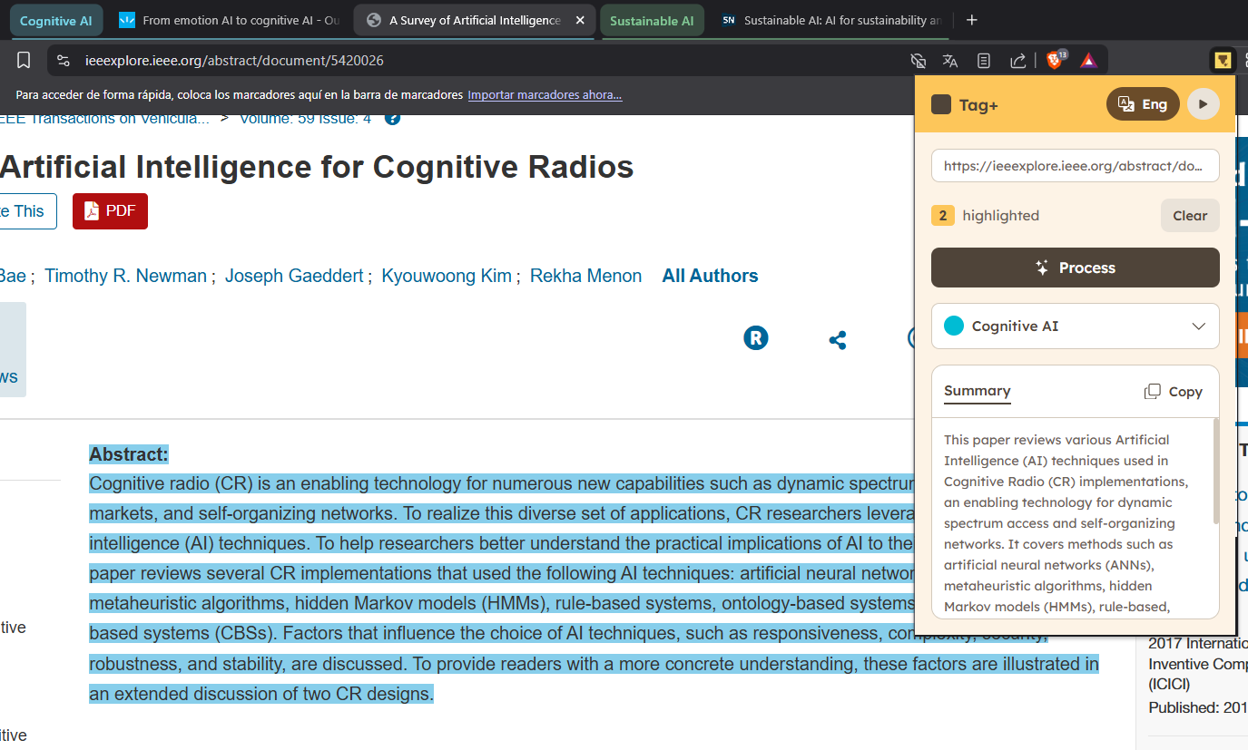Screen dimensions: 1248x750
Task: Click the blocked-cookies icon in address bar
Action: [x=918, y=61]
